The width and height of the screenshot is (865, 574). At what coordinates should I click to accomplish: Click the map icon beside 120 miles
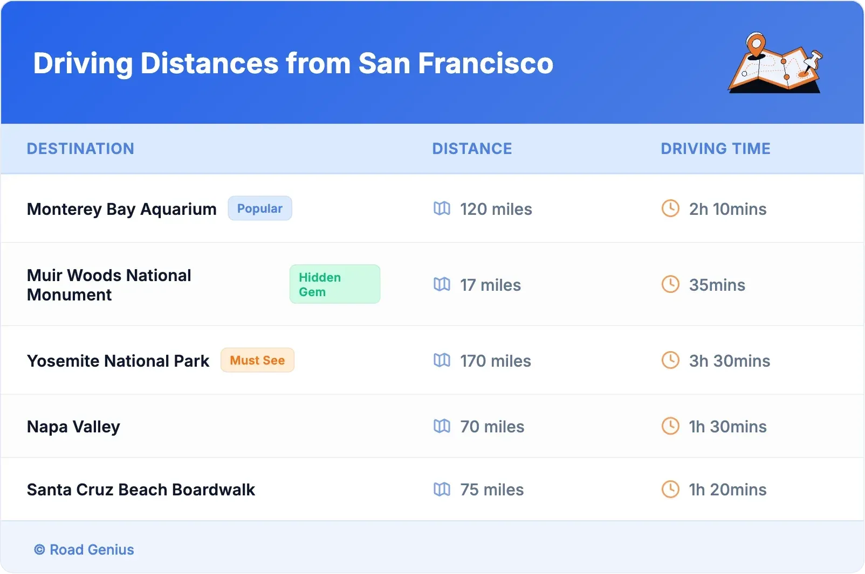(x=442, y=208)
